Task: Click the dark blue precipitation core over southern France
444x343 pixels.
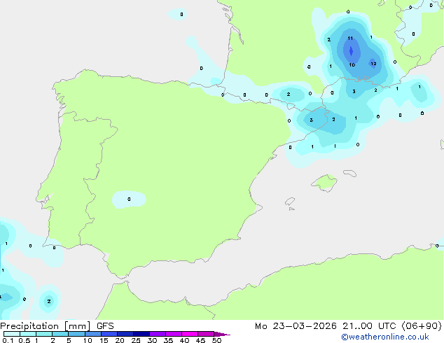Action: (x=351, y=51)
